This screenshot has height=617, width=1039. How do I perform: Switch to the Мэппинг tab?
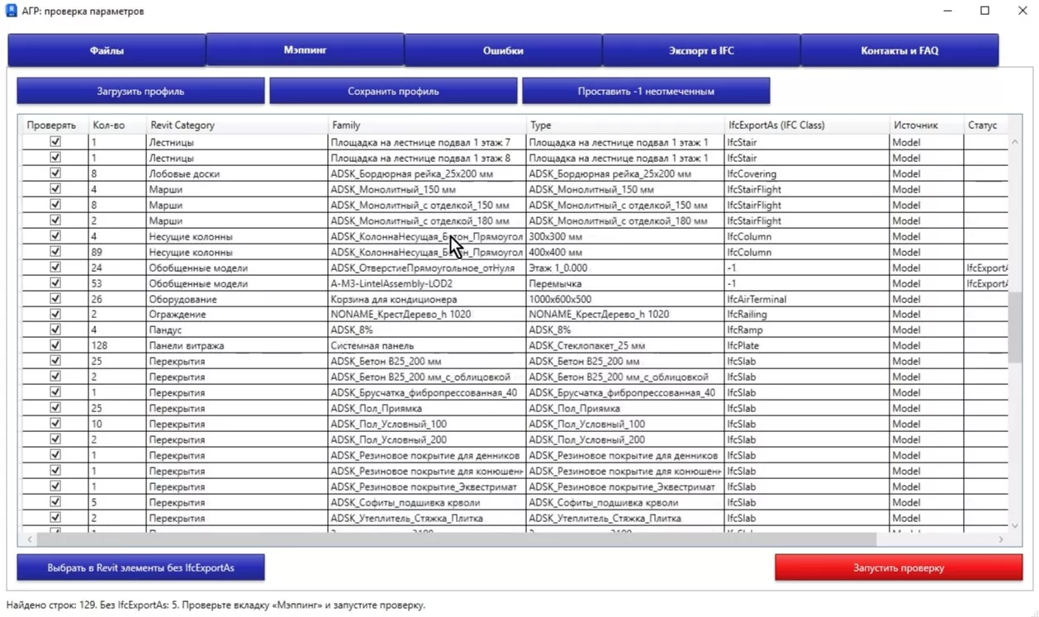click(305, 50)
